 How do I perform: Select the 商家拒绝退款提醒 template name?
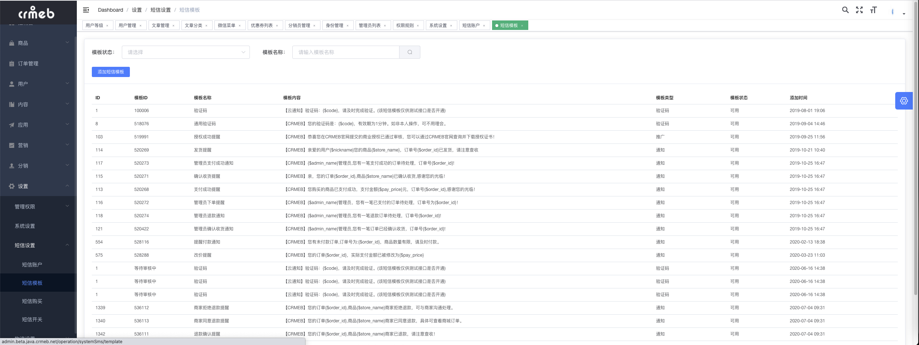211,308
